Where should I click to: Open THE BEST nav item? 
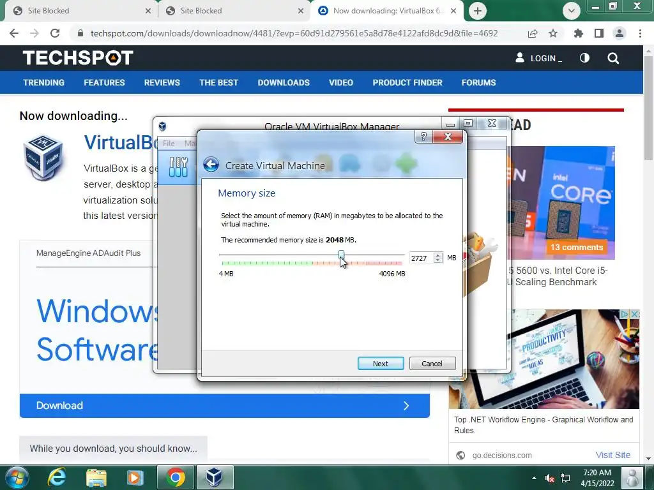218,82
